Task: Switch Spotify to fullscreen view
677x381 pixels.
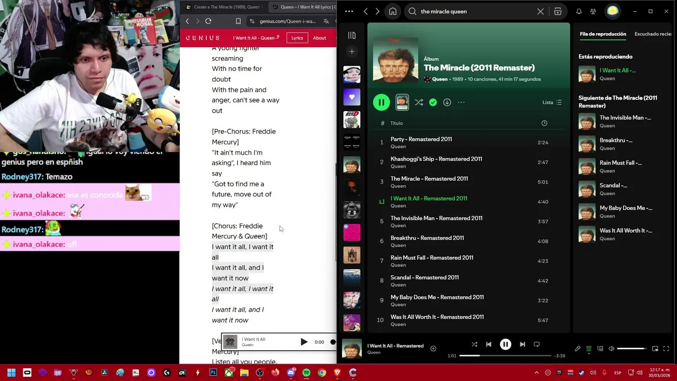Action: (666, 349)
